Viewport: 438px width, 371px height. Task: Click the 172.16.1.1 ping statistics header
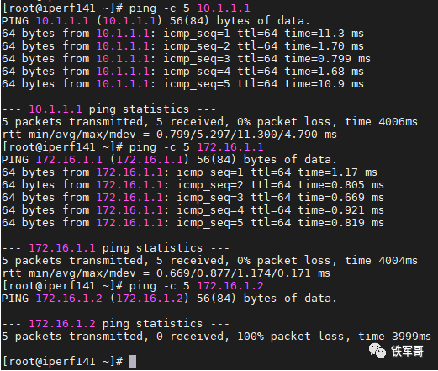point(115,248)
